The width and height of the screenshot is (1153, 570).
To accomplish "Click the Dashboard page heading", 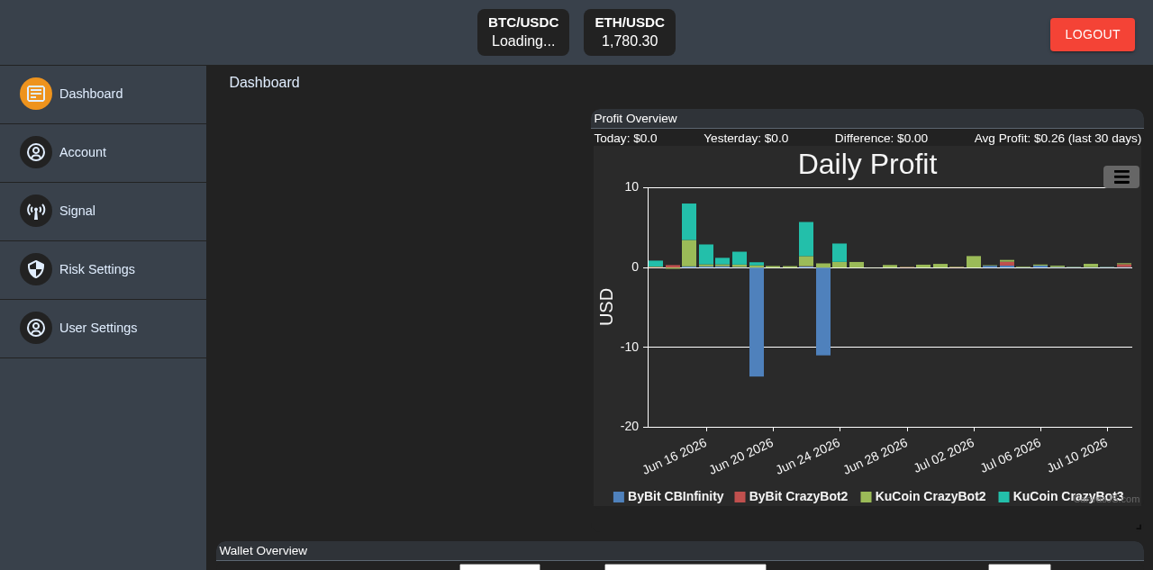I will [264, 83].
